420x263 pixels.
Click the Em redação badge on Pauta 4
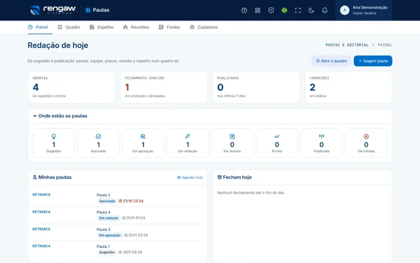click(109, 218)
